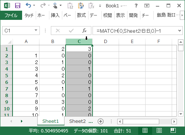The height and width of the screenshot is (135, 185).
Task: Confirm formula entry with checkmark icon
Action: point(71,31)
